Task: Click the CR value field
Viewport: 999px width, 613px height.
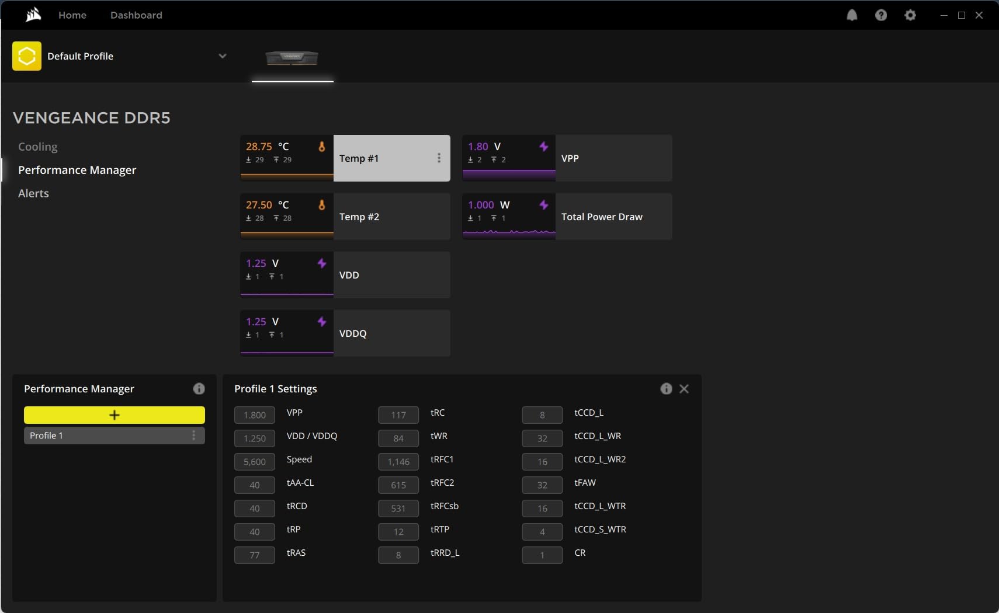Action: click(x=542, y=555)
